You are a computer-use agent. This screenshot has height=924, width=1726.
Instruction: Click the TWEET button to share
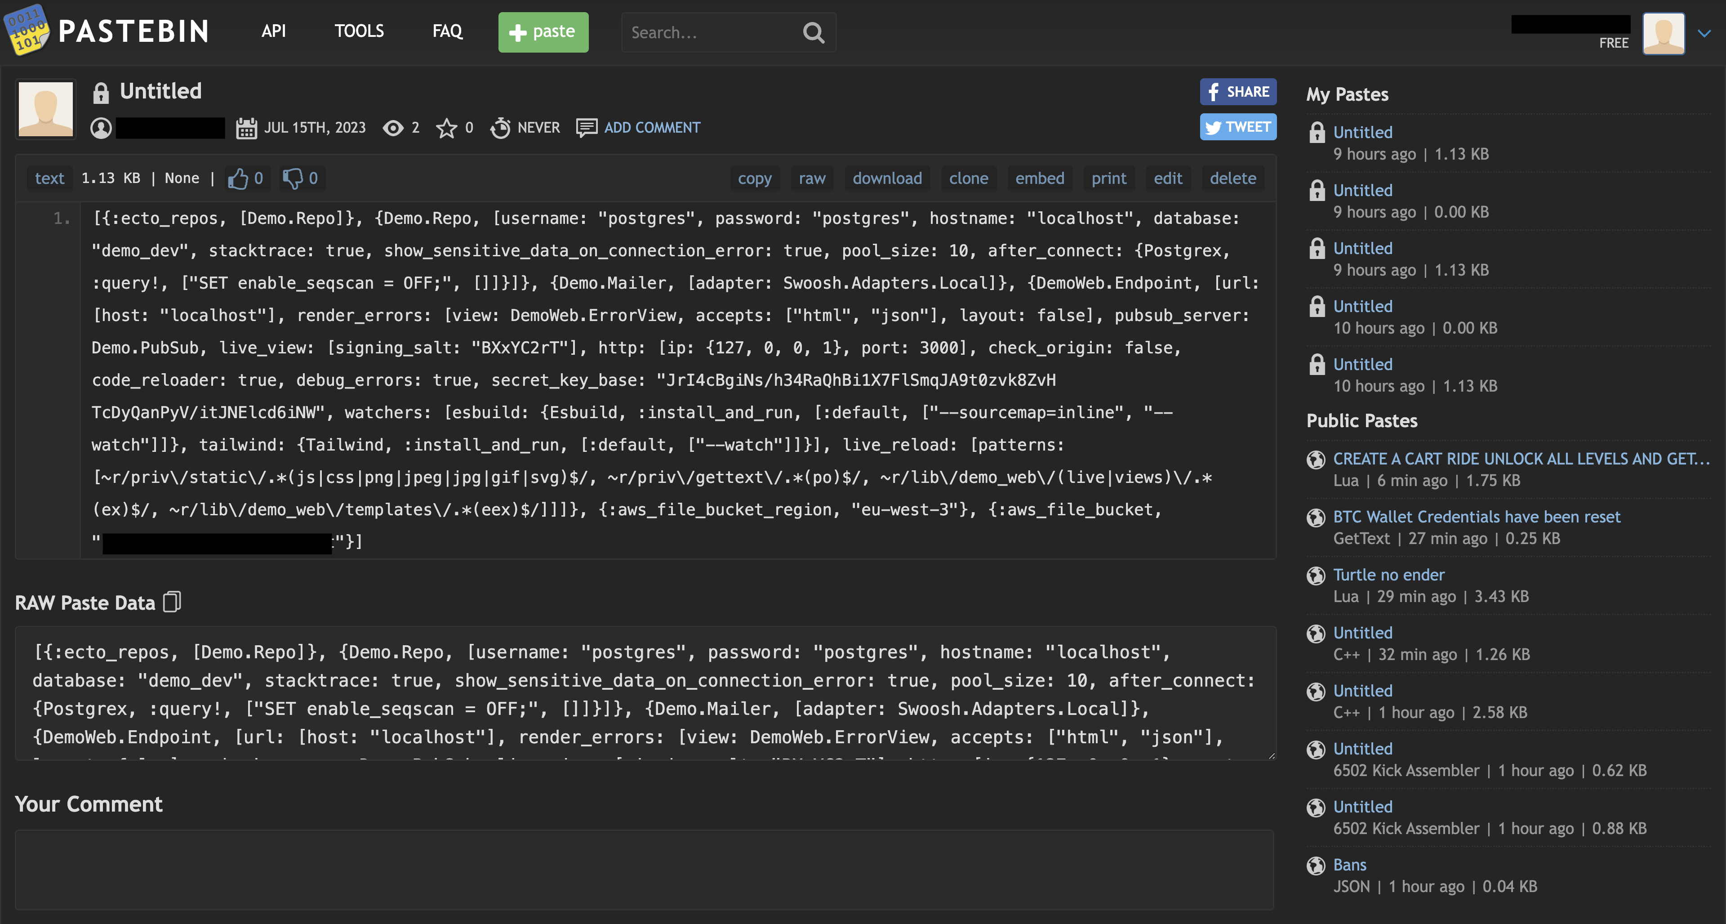point(1239,127)
